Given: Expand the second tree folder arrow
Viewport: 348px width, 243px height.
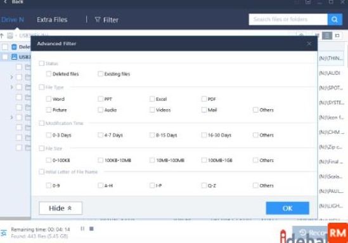Looking at the screenshot, I should tap(11, 88).
